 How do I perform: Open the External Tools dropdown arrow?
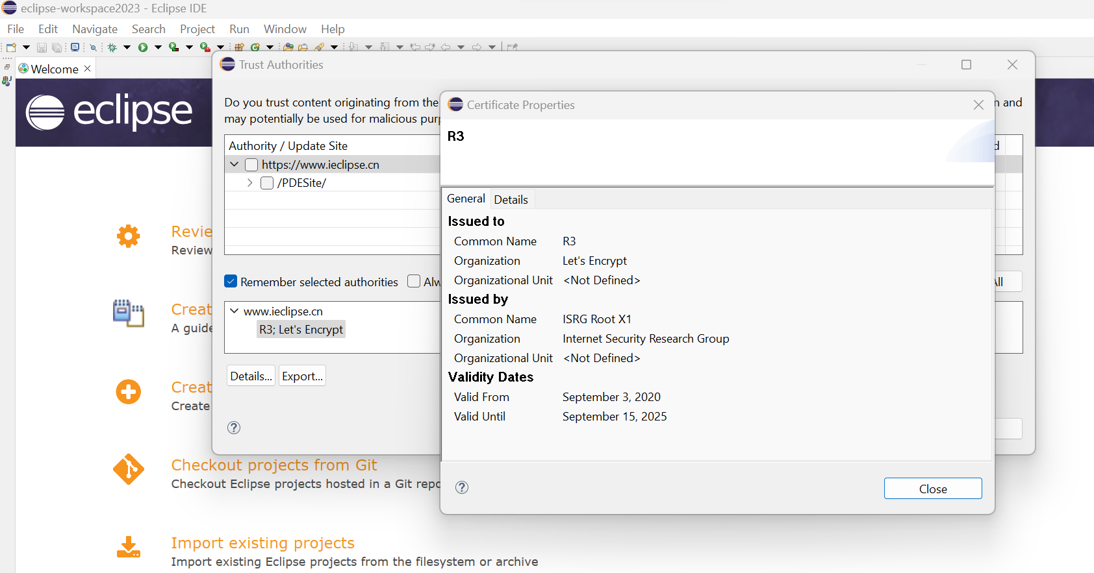pyautogui.click(x=220, y=47)
